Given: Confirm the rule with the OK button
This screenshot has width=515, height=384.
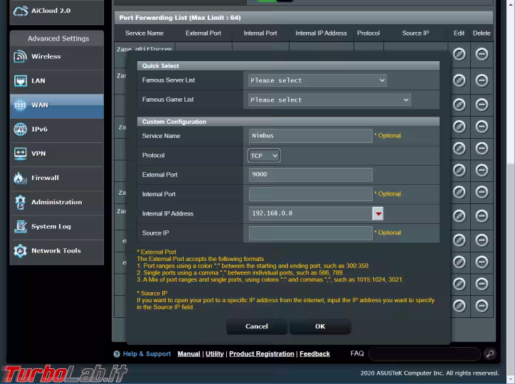Looking at the screenshot, I should pyautogui.click(x=320, y=326).
